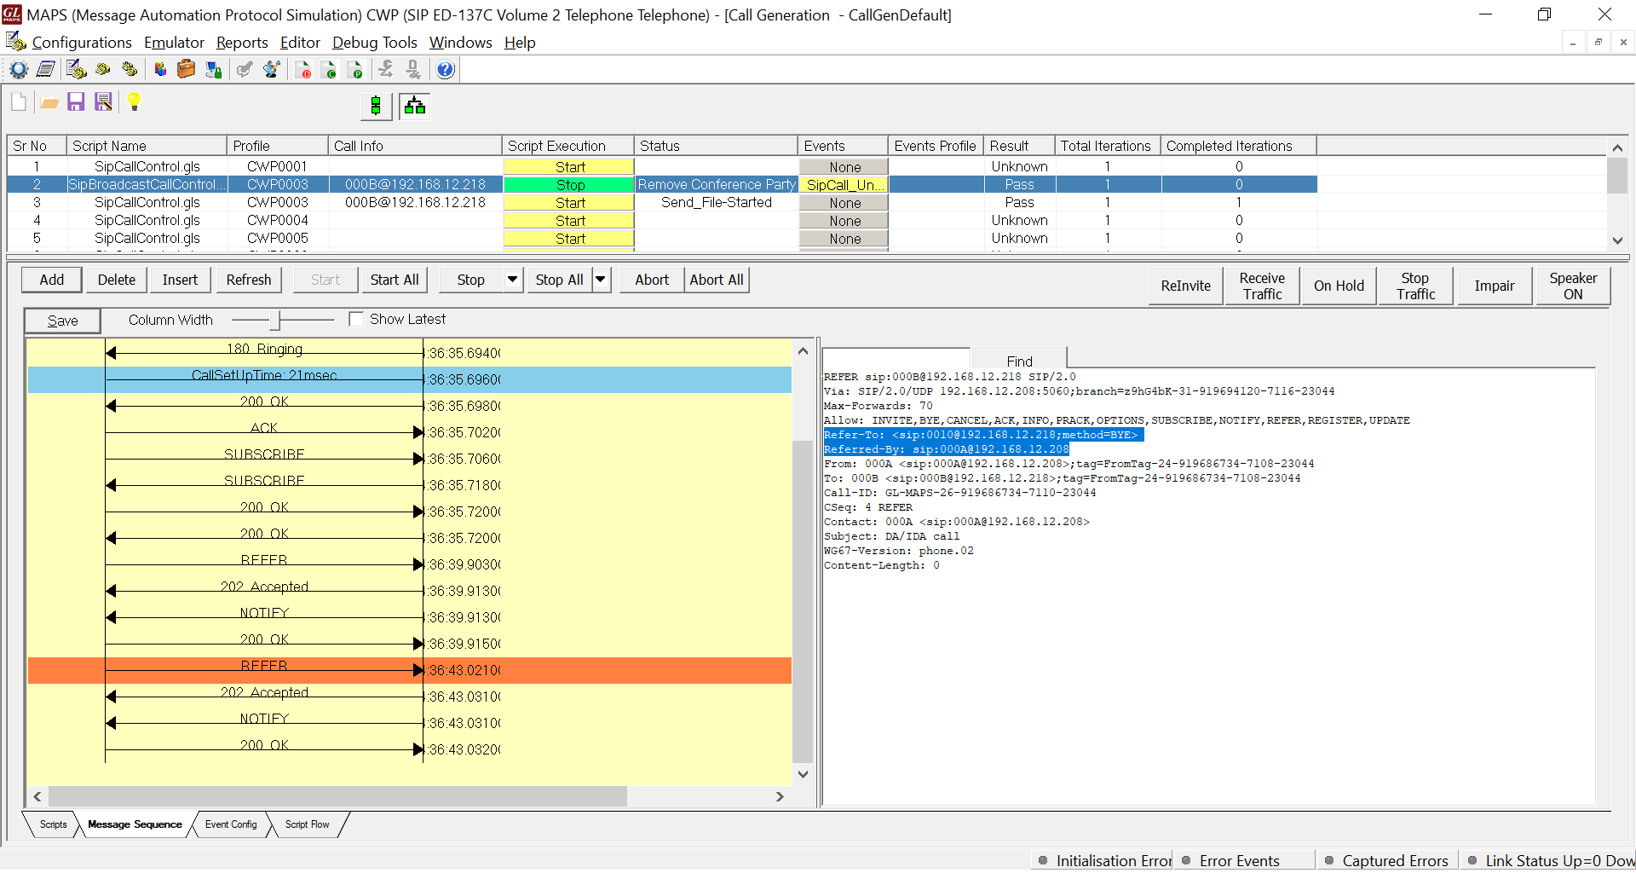
Task: Click the colorful books toolbar icon
Action: 159,70
